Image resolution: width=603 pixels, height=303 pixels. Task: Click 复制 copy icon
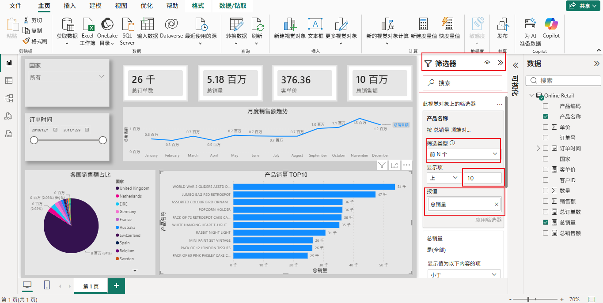(x=26, y=30)
